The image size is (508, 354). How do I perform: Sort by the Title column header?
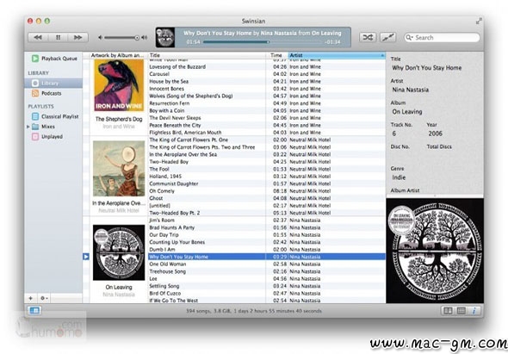point(207,55)
